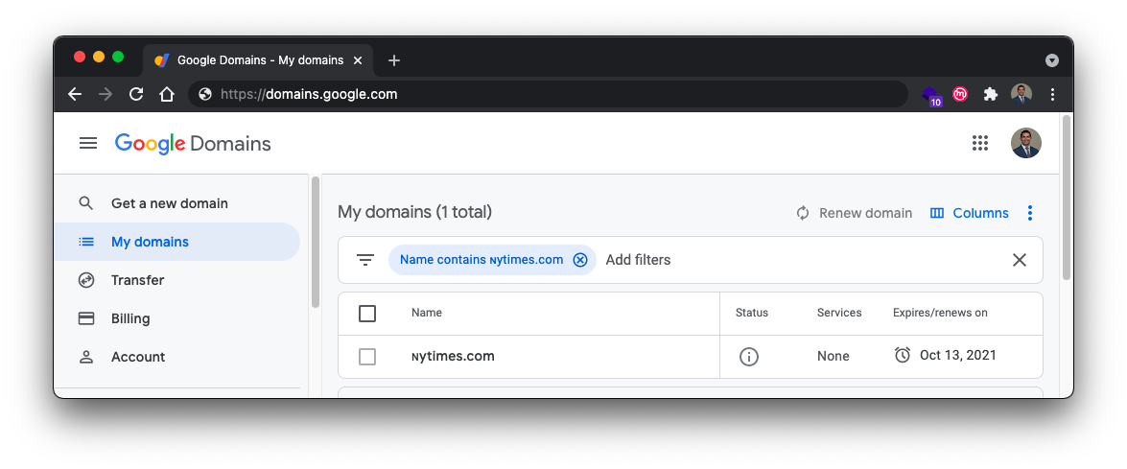Open the Chrome three-dot menu
The height and width of the screenshot is (469, 1127).
(x=1052, y=94)
